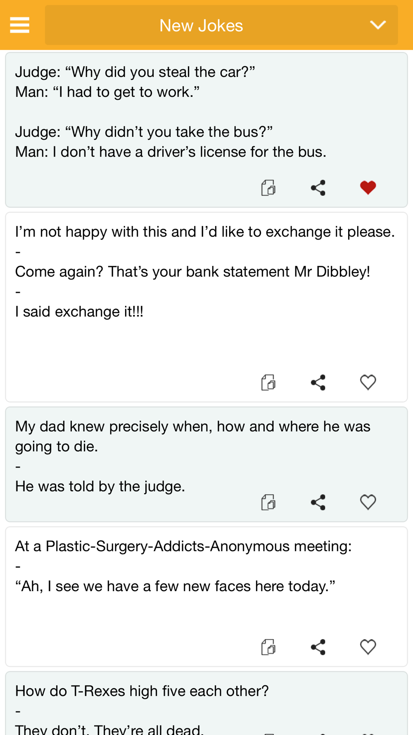The width and height of the screenshot is (413, 735).
Task: Expand the New Jokes category dropdown
Action: 202,25
